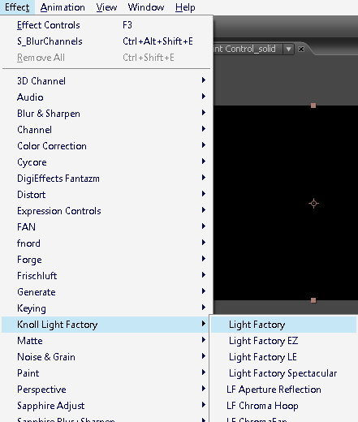This screenshot has width=358, height=422.
Task: Open the Frischluft effects submenu
Action: (106, 276)
